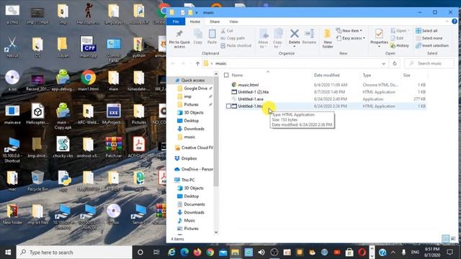Select Patch.rar icon on the desktop
The width and height of the screenshot is (461, 259).
coord(114,147)
